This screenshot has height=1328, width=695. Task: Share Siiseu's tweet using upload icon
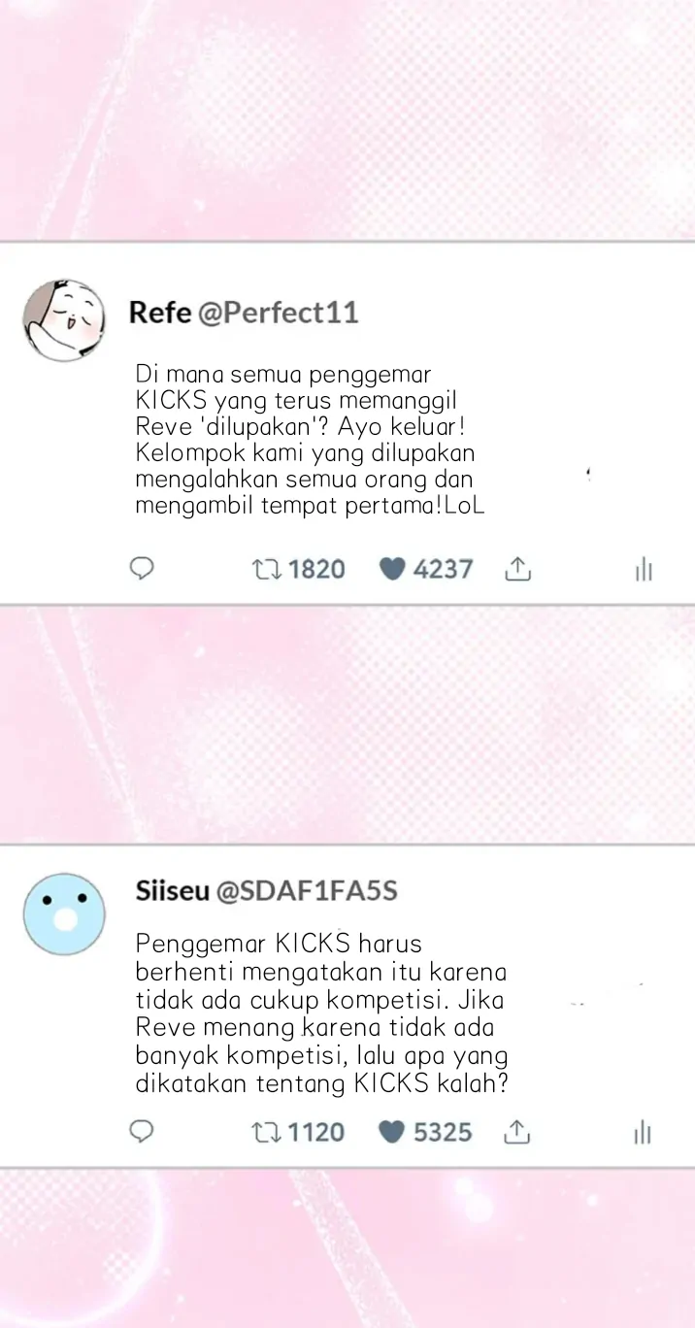(517, 1132)
